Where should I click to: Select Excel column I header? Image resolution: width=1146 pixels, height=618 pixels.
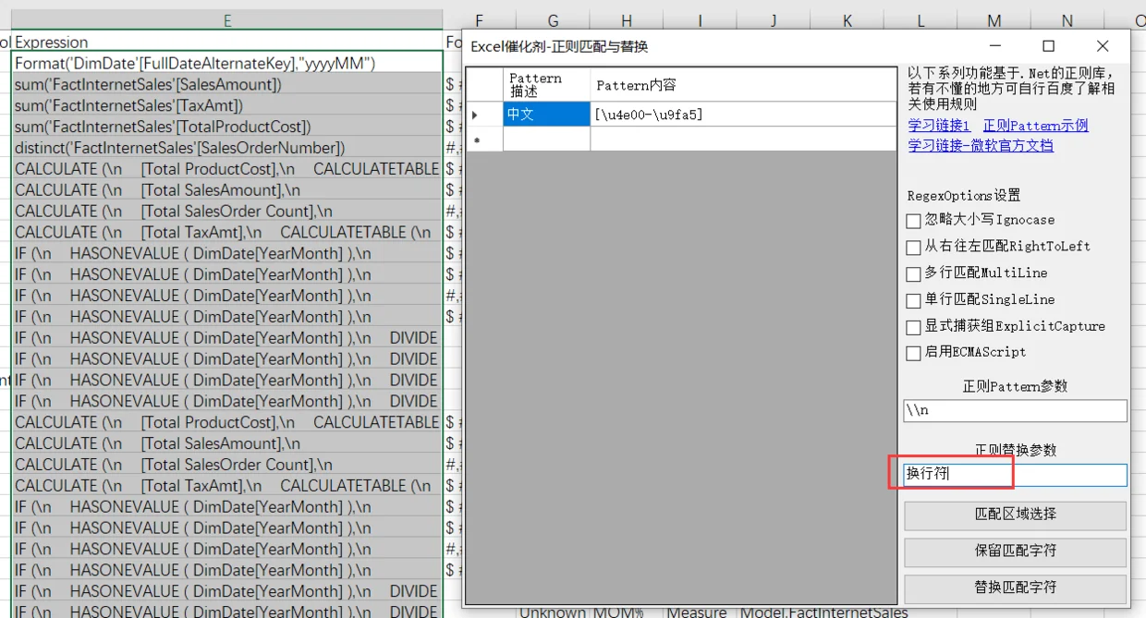(x=700, y=20)
